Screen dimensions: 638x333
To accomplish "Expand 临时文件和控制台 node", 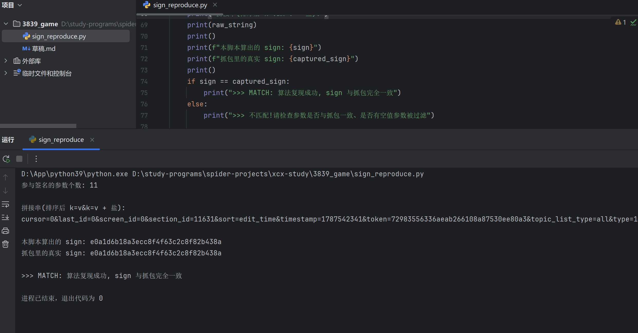I will pyautogui.click(x=6, y=73).
